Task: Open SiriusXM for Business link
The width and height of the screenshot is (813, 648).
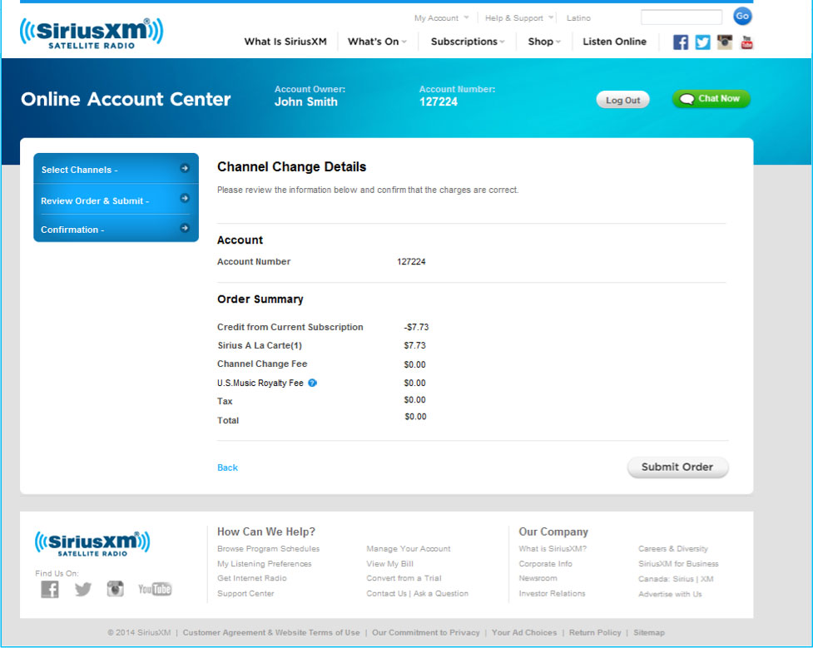Action: (678, 563)
